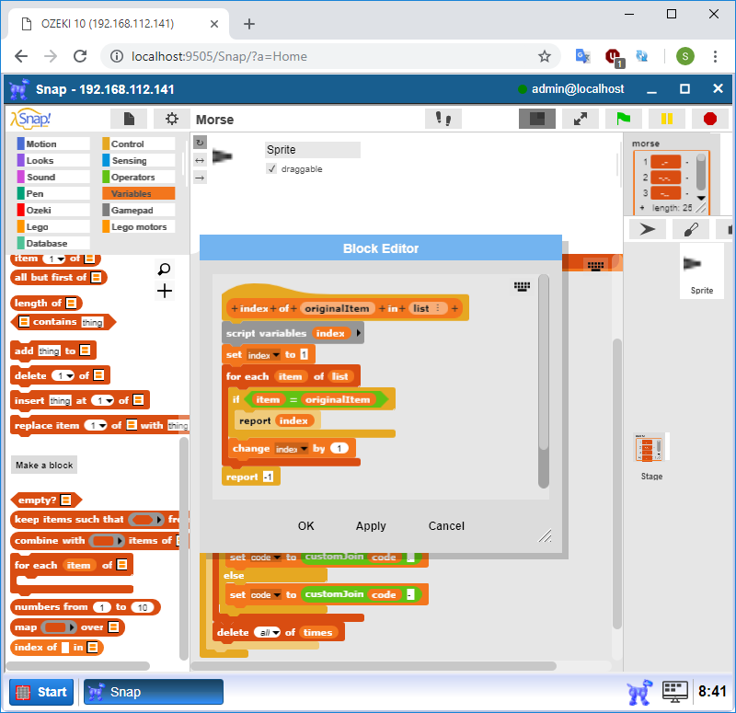Click the scripts area horizontal scrollbar
Viewport: 736px width, 713px height.
pyautogui.click(x=374, y=665)
